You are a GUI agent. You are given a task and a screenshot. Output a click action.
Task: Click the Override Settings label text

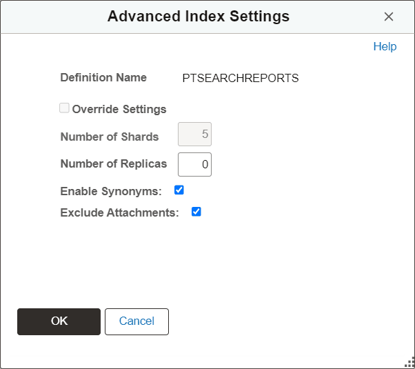pos(119,109)
